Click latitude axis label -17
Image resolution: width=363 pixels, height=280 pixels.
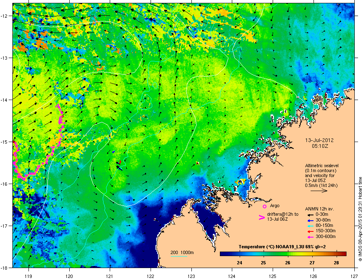tap(4, 226)
